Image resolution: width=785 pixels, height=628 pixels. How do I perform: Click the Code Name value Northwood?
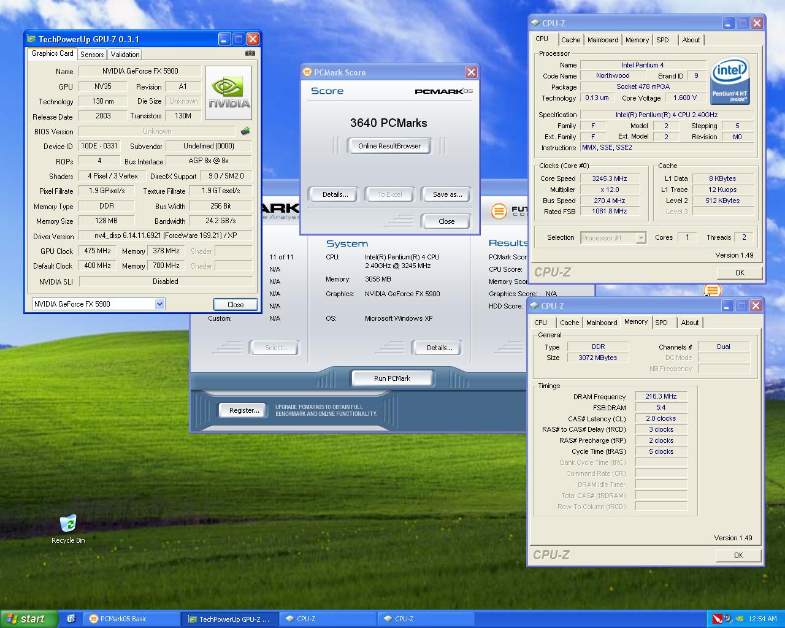click(613, 75)
